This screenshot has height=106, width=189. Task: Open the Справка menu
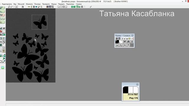coord(79,4)
